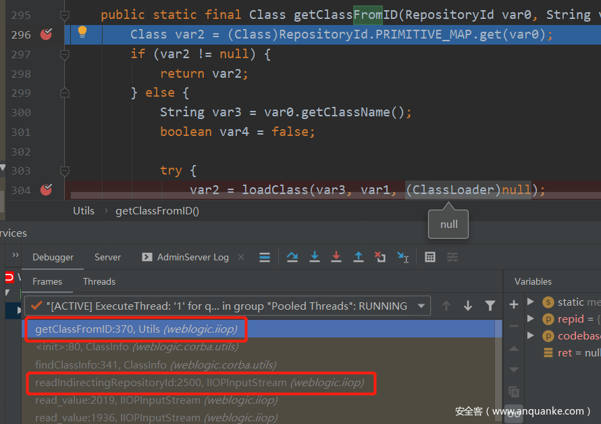601x424 pixels.
Task: Click the add watch plus icon
Action: coord(514,304)
